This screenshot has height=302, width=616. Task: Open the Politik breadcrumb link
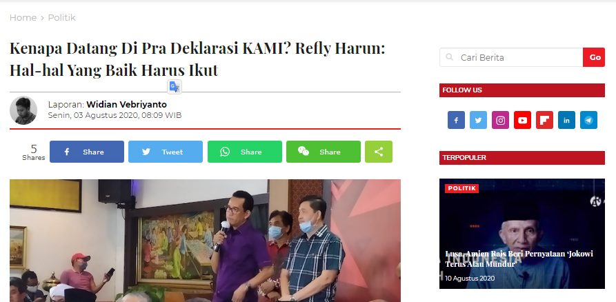(61, 18)
